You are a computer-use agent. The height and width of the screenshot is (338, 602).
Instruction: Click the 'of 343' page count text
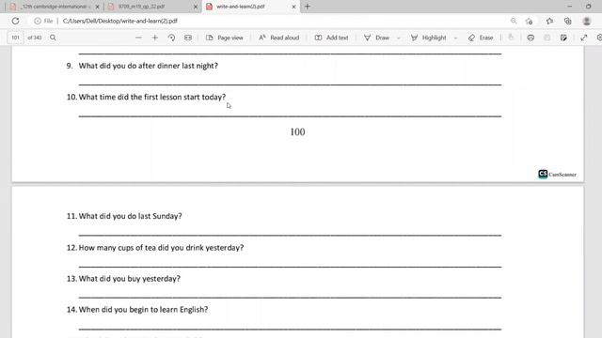coord(35,38)
